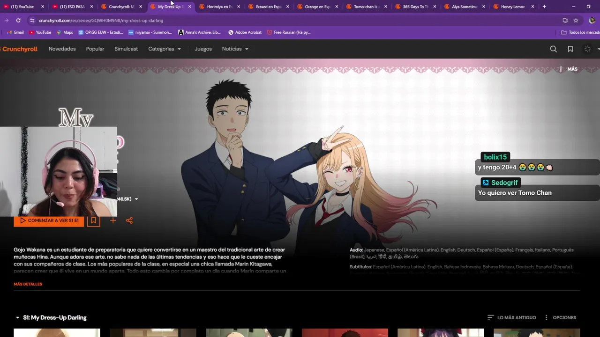Add series to watchlist bookmark button
The image size is (600, 337).
pos(93,220)
